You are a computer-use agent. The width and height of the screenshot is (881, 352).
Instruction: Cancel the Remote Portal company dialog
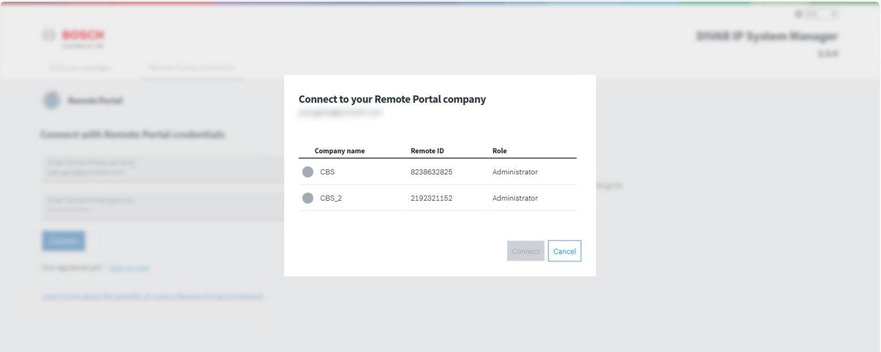pos(564,251)
